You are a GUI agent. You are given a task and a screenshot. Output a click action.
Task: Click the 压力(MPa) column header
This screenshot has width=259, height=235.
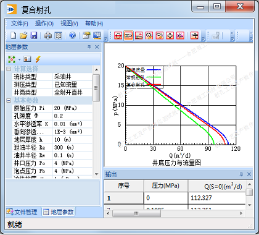coord(166,186)
